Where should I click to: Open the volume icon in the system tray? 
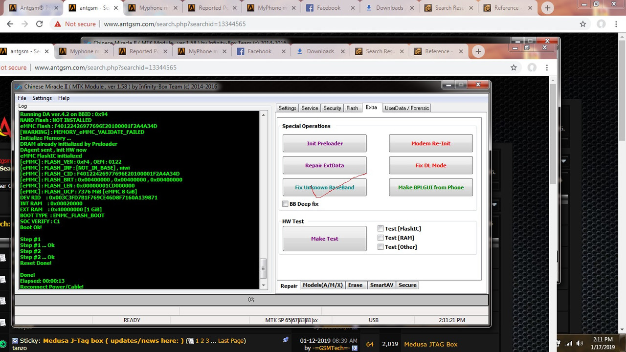pos(580,344)
